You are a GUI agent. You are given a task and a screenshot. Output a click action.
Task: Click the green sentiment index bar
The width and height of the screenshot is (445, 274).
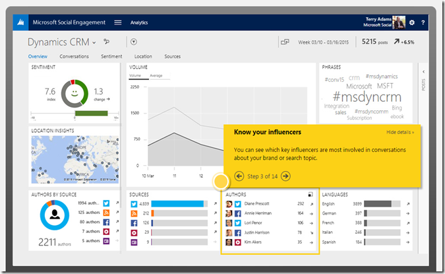pos(91,114)
